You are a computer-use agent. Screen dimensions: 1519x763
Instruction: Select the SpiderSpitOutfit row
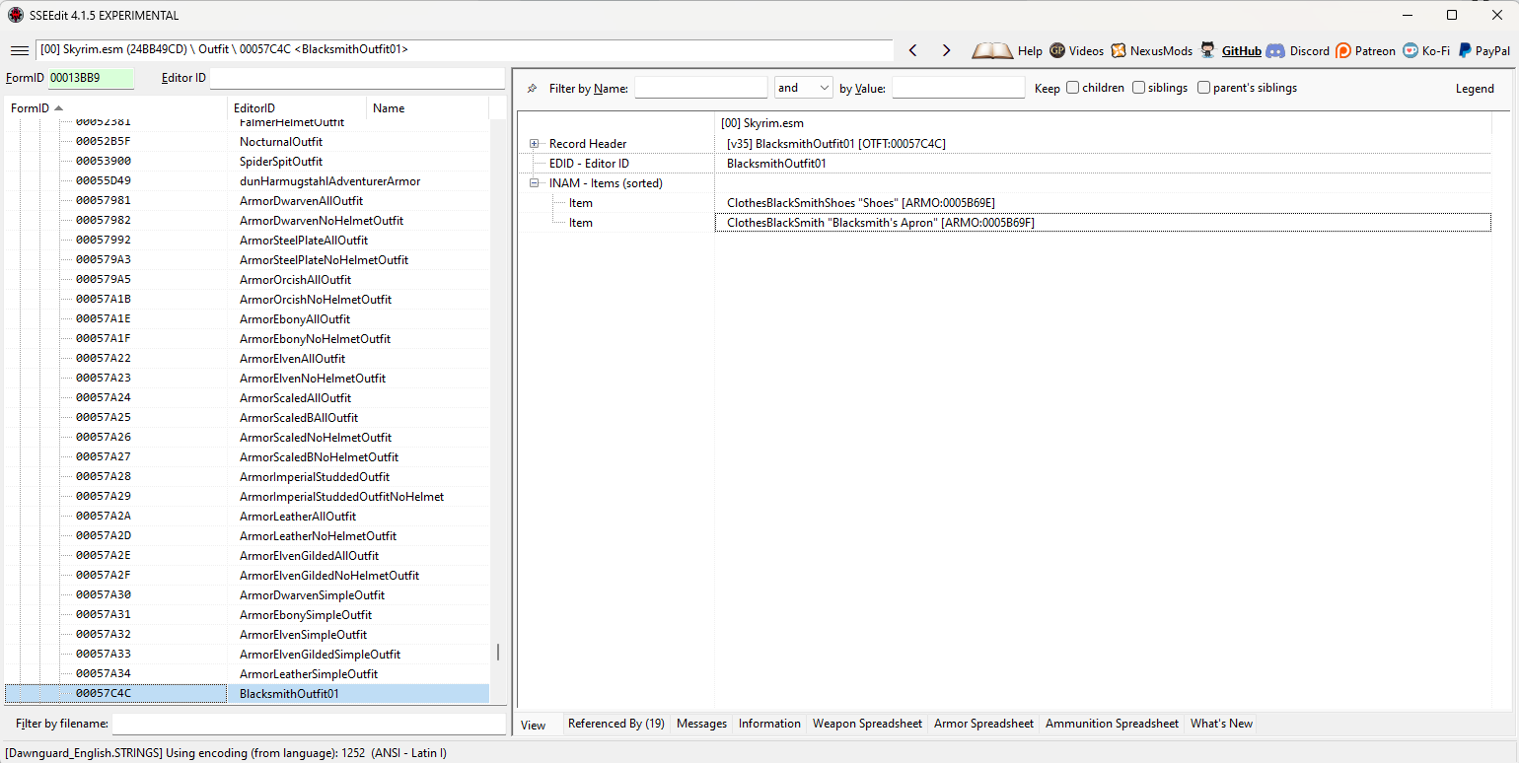click(247, 162)
